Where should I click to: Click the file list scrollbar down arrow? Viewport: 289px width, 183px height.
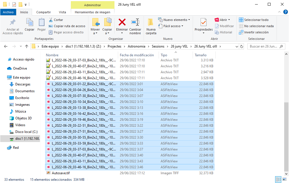(x=286, y=174)
